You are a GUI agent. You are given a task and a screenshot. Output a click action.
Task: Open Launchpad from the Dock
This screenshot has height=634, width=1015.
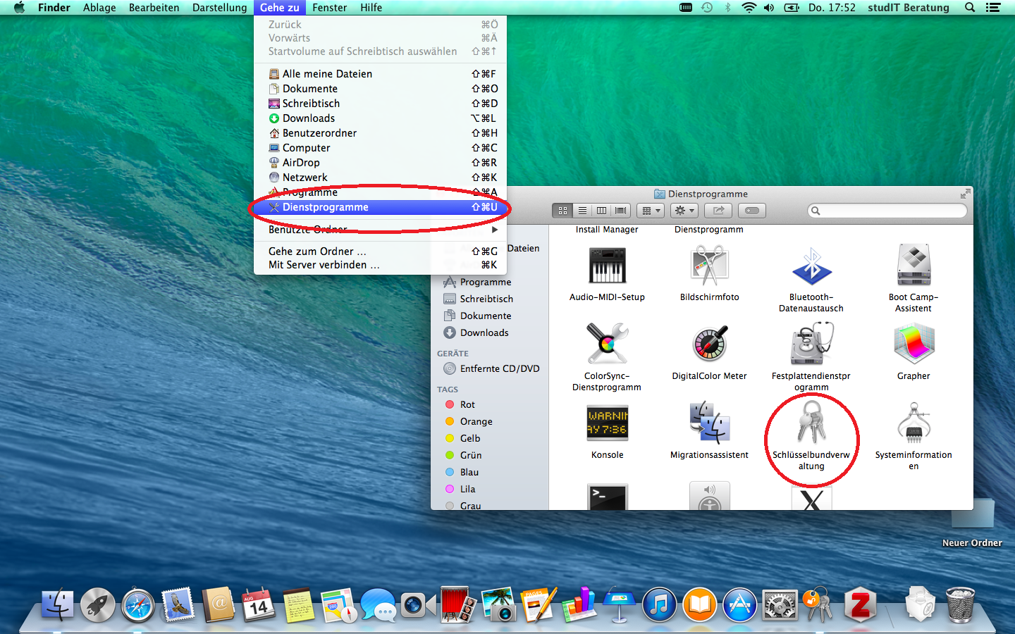[97, 604]
